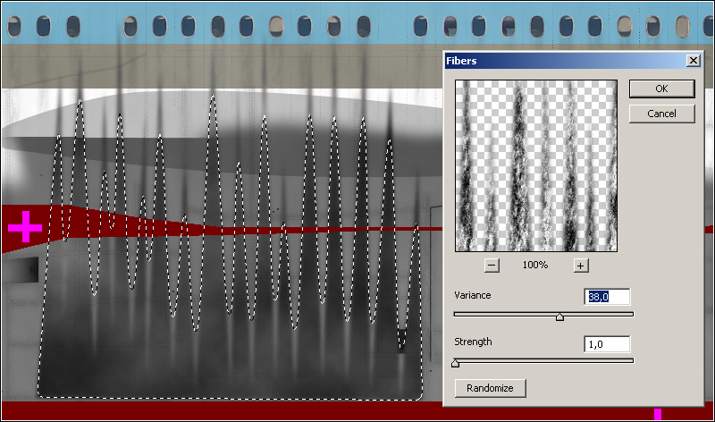Zoom out the preview with minus button
Viewport: 715px width, 422px height.
pos(492,265)
